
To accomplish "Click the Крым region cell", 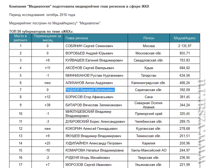I will (149, 68).
